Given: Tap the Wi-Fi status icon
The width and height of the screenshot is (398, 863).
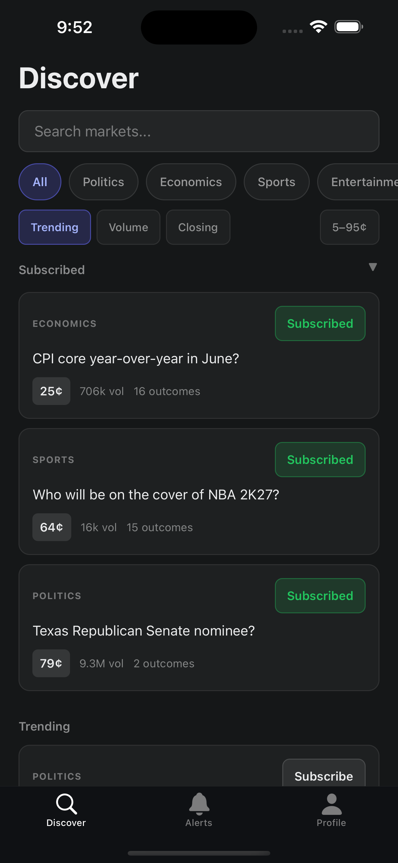Looking at the screenshot, I should click(318, 27).
